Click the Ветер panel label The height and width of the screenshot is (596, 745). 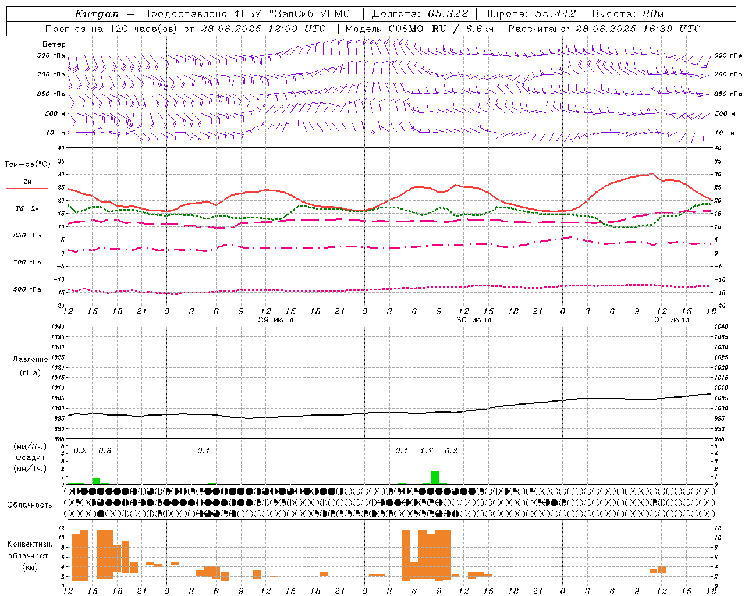point(54,44)
